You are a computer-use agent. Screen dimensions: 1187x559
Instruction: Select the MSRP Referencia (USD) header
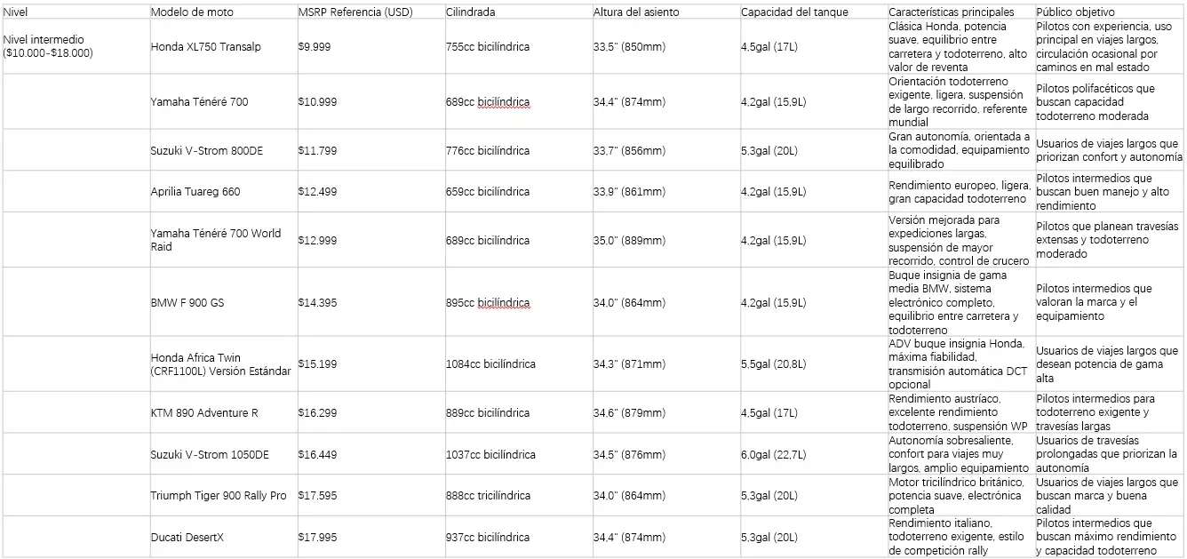click(x=370, y=12)
